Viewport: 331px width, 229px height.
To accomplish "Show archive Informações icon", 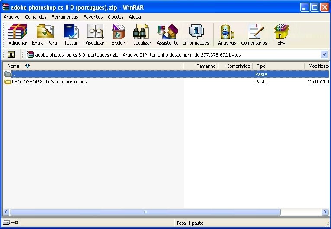I will tap(196, 32).
